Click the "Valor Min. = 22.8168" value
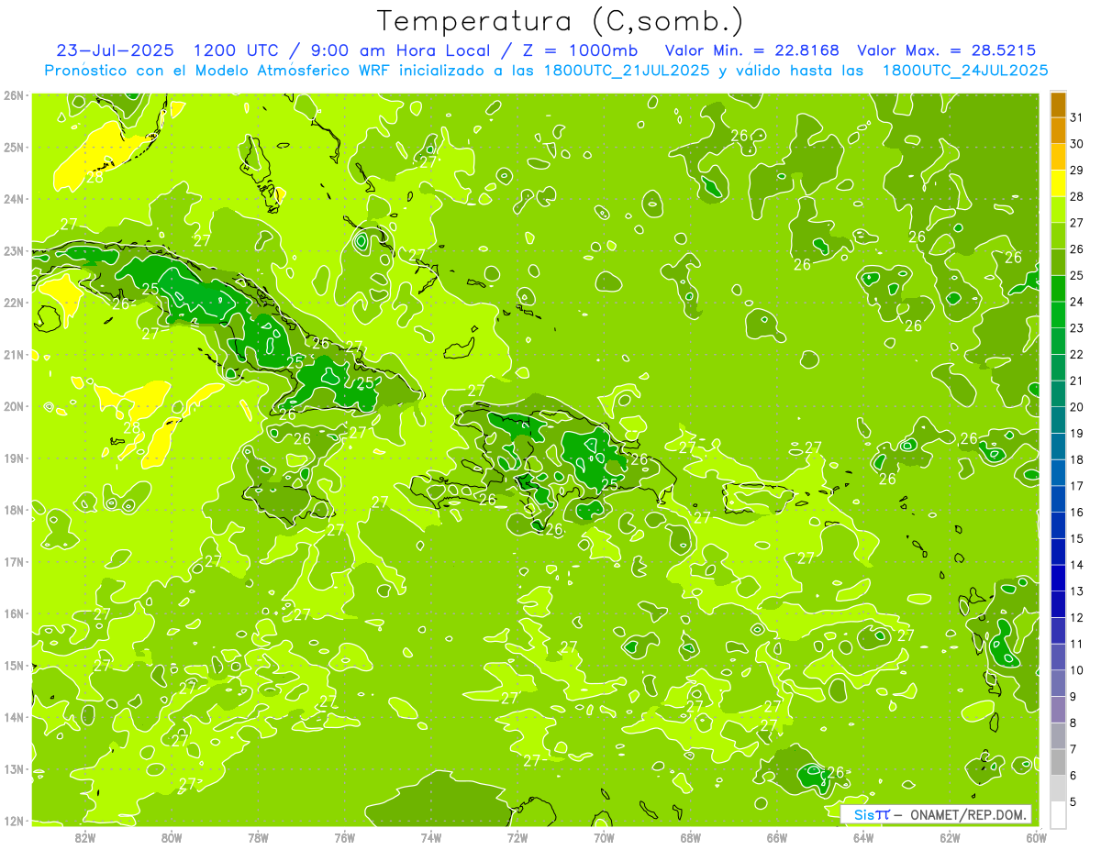 [751, 50]
